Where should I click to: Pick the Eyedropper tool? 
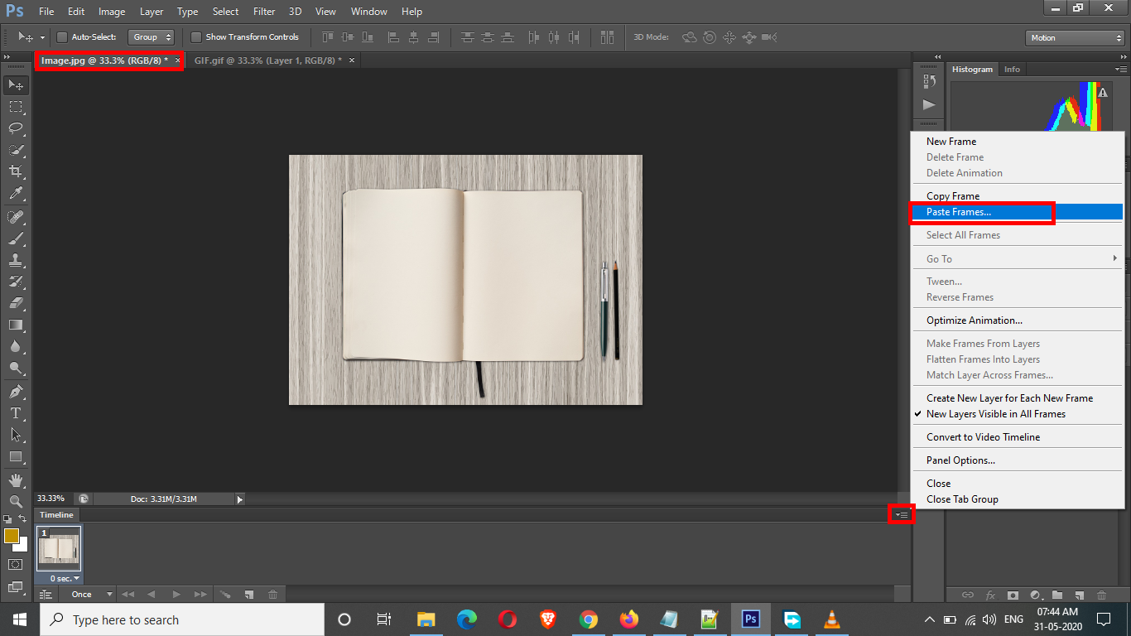pos(15,194)
